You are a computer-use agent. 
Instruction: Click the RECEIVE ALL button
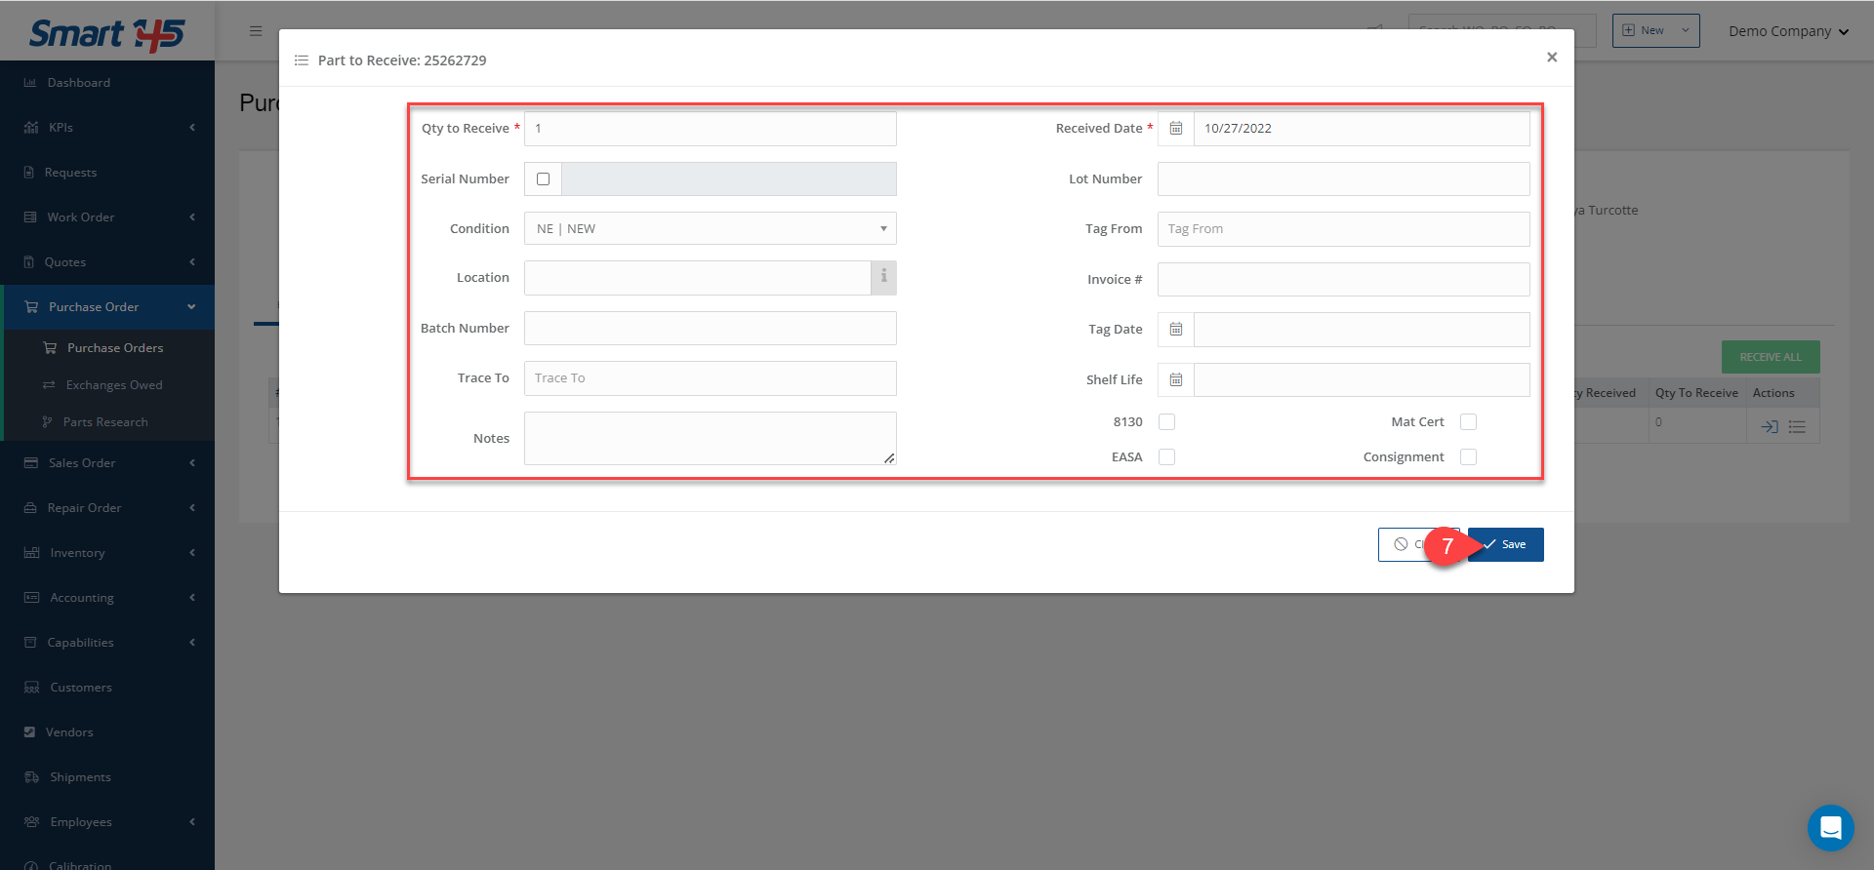(1771, 357)
